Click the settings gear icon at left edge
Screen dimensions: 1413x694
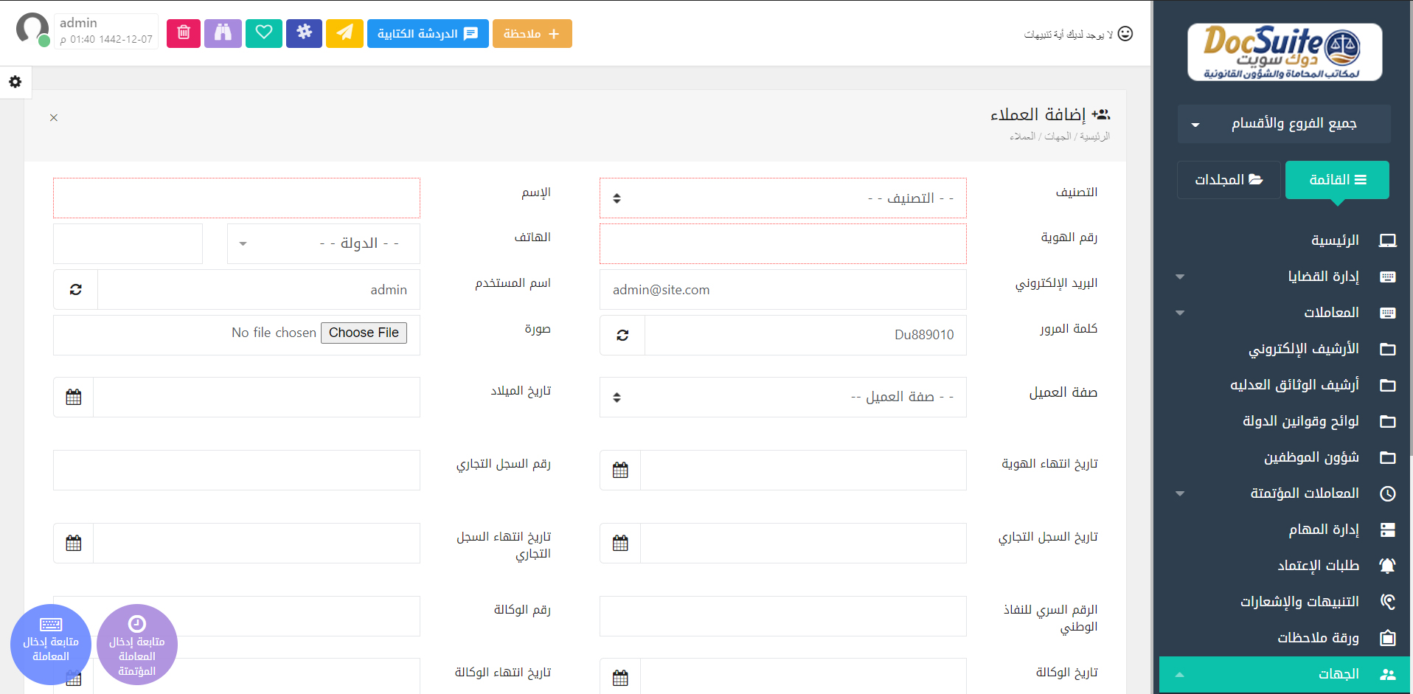pyautogui.click(x=15, y=82)
